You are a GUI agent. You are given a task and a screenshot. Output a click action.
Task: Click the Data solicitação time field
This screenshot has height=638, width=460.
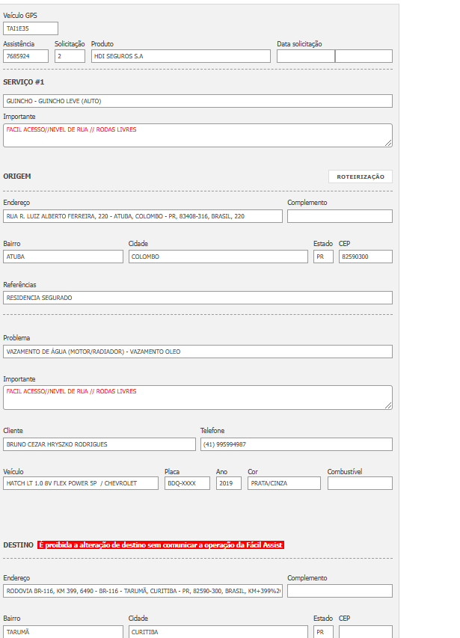pos(364,56)
